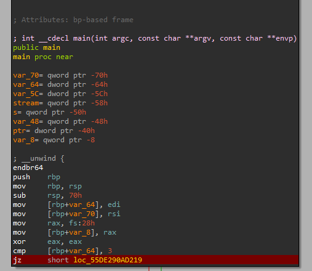Screen dimensions: 312x271
Task: Select the fs:28h stack canary operand
Action: point(82,223)
